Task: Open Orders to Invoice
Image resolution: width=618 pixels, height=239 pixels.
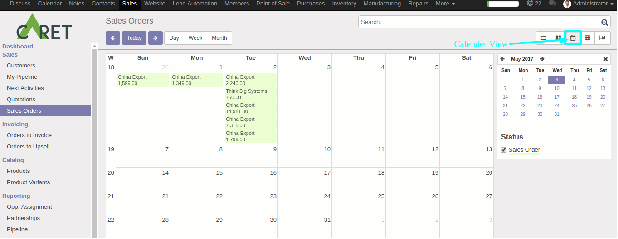Action: (29, 135)
